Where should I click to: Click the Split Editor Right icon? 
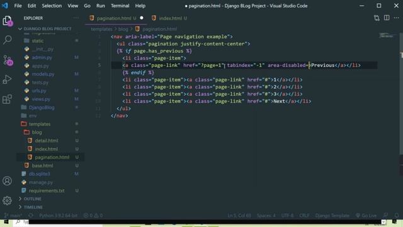(x=387, y=18)
